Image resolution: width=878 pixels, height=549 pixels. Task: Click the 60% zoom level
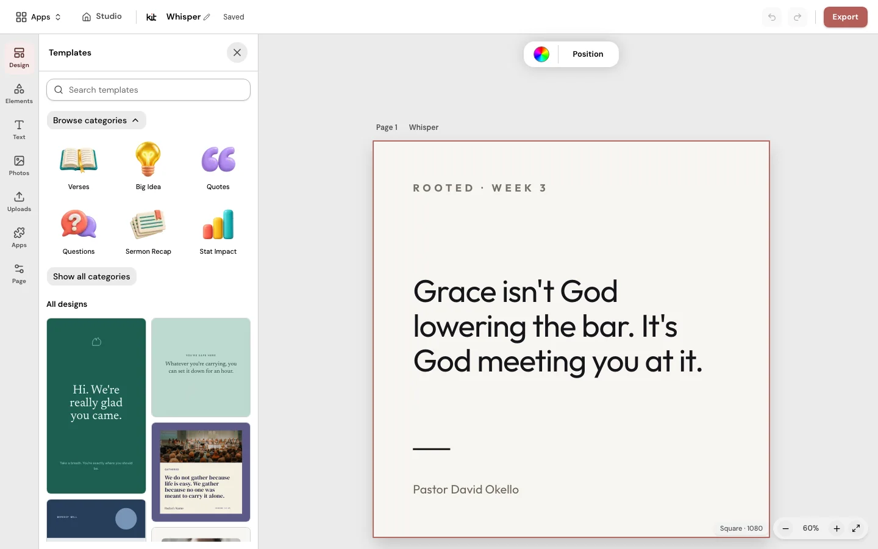click(811, 528)
